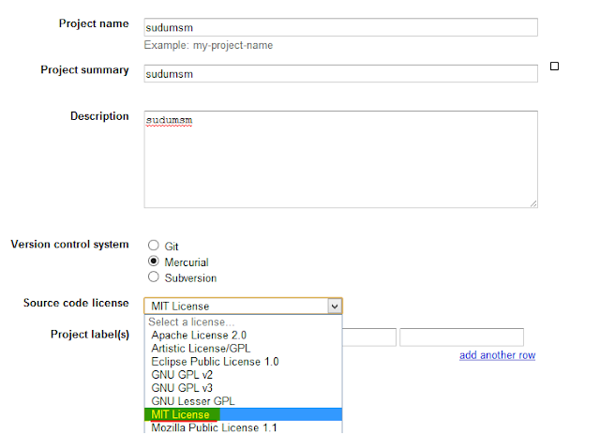Select the highlighted MIT License option
The image size is (600, 434).
[243, 414]
